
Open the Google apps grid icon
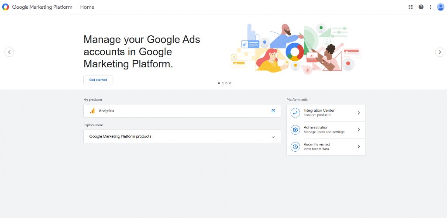410,7
